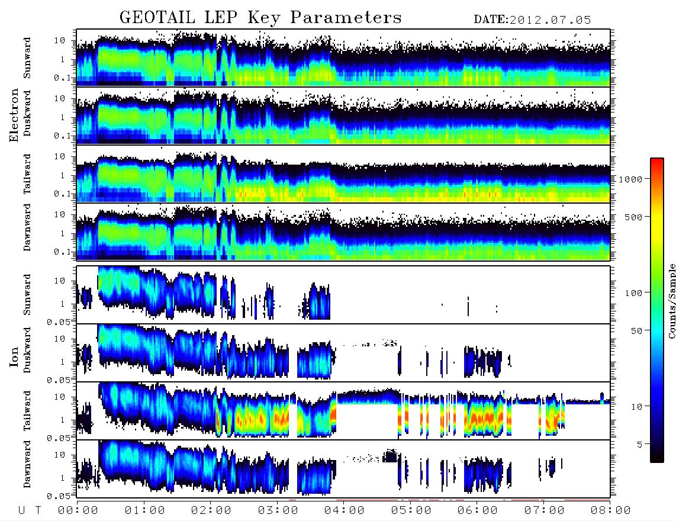
Task: Click the "0.1" tick of Electron Dawnward panel
Action: click(x=62, y=252)
